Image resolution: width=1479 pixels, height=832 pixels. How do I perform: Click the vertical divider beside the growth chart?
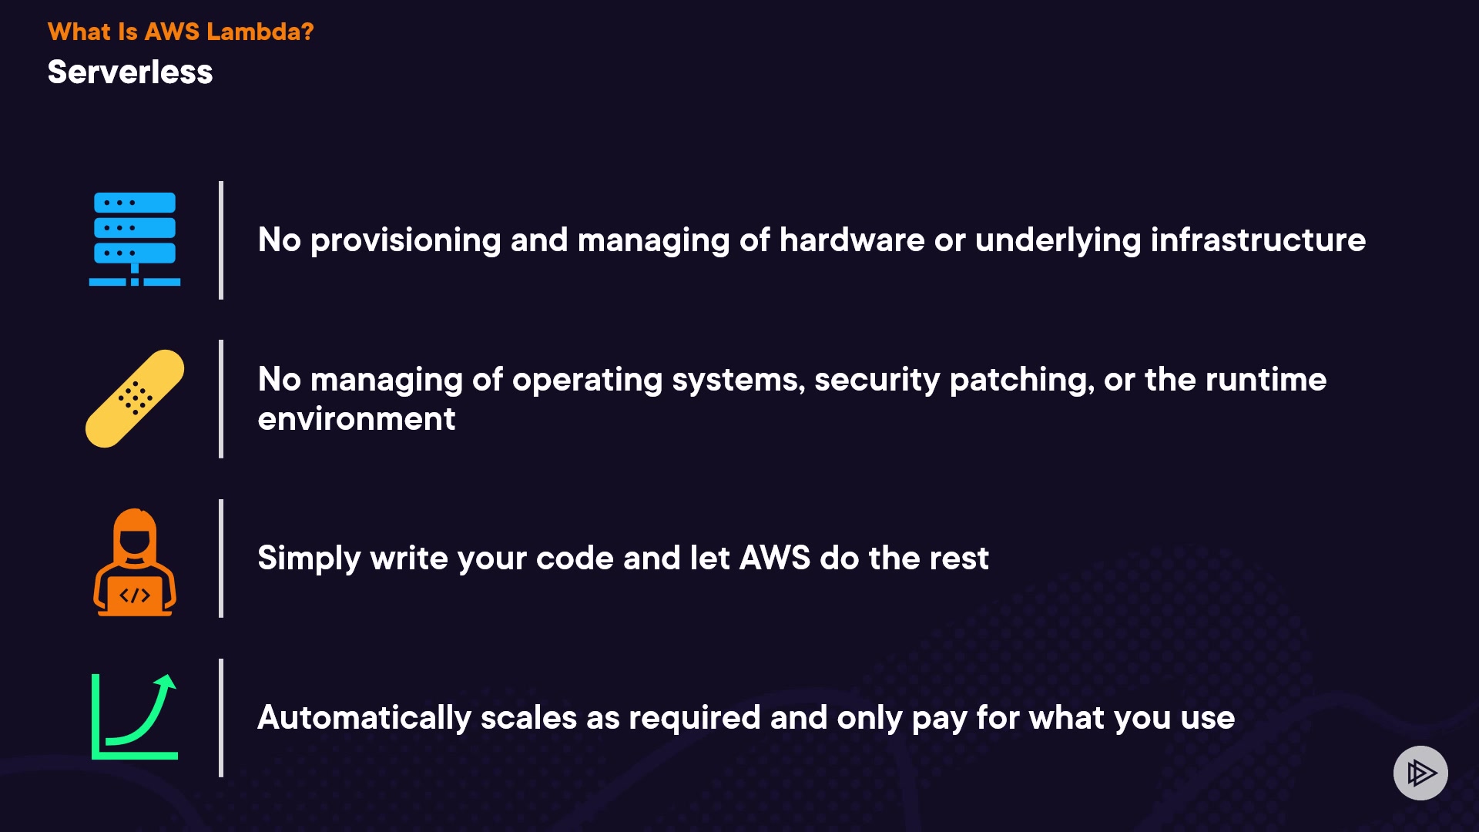coord(221,718)
